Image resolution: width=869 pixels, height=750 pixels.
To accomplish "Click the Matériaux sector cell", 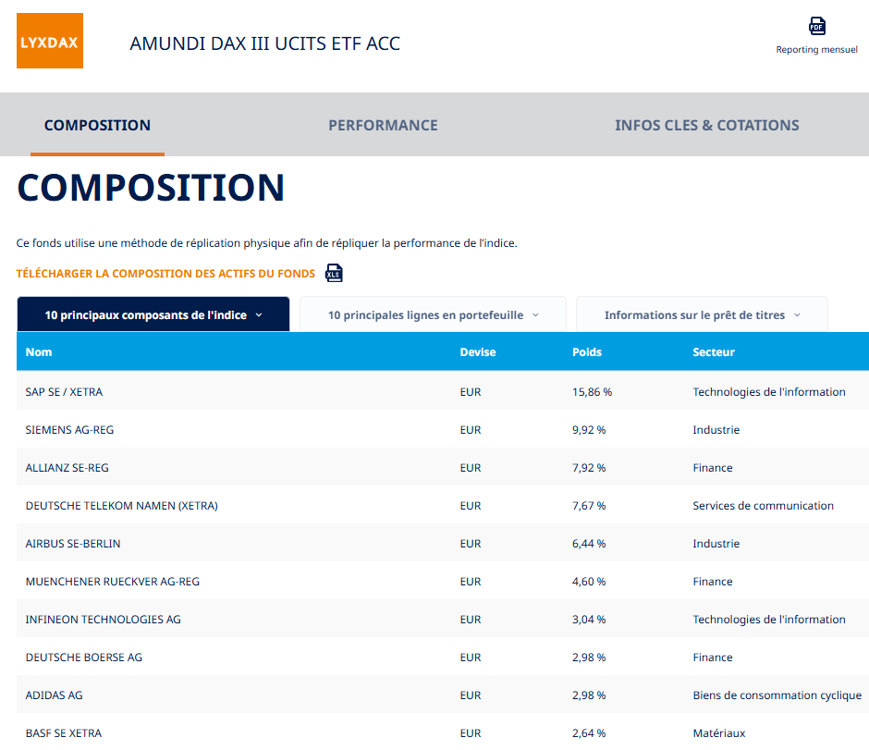I will pos(719,732).
